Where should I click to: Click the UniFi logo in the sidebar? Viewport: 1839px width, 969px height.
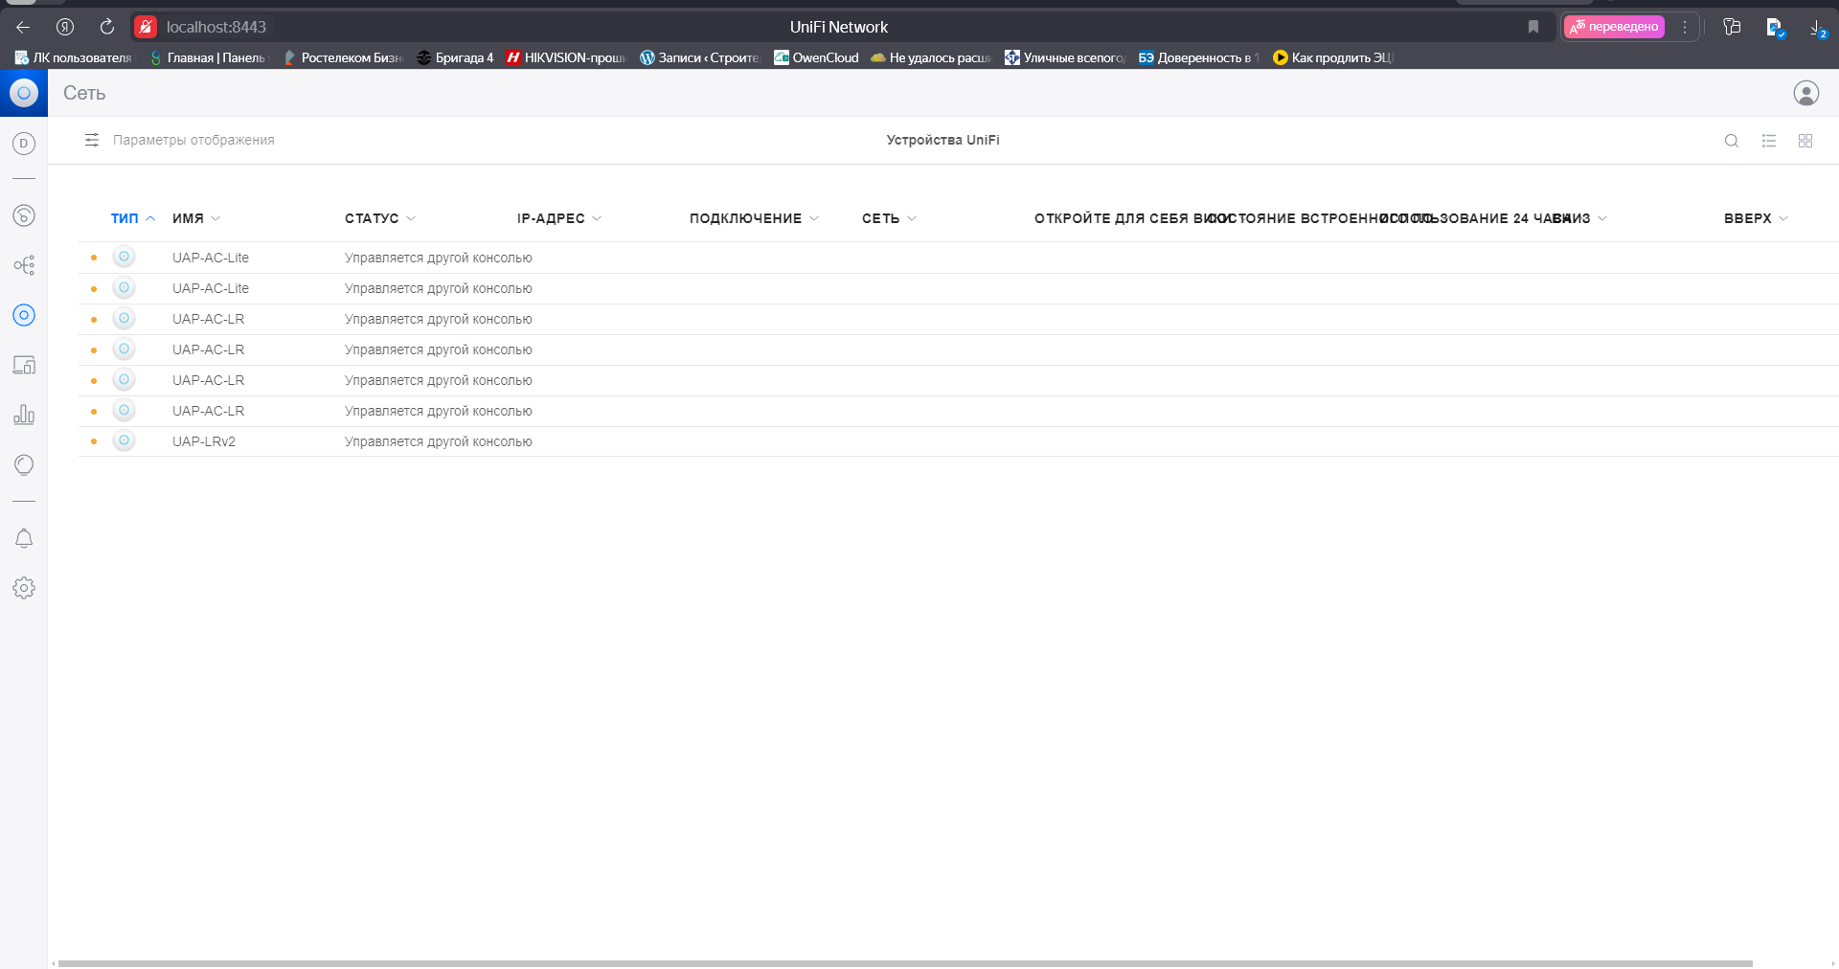(24, 93)
